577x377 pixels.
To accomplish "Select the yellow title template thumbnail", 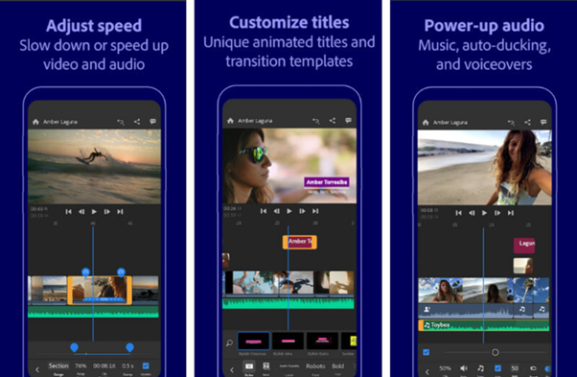I will [x=349, y=341].
